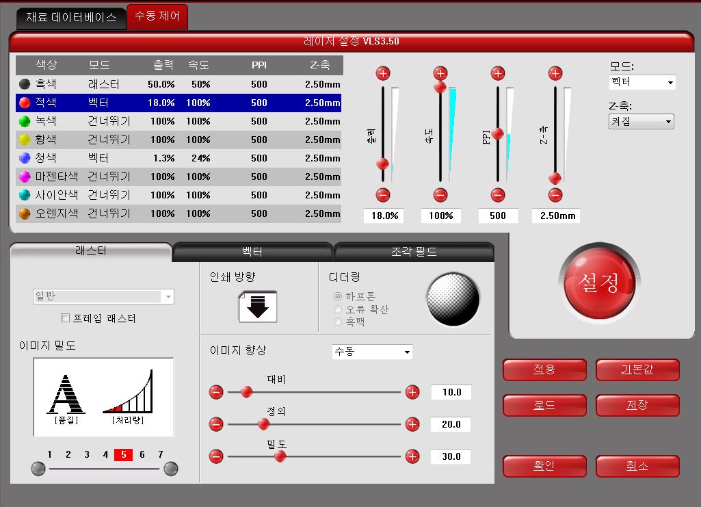701x507 pixels.
Task: Select the 흑색 래스터 row
Action: (178, 84)
